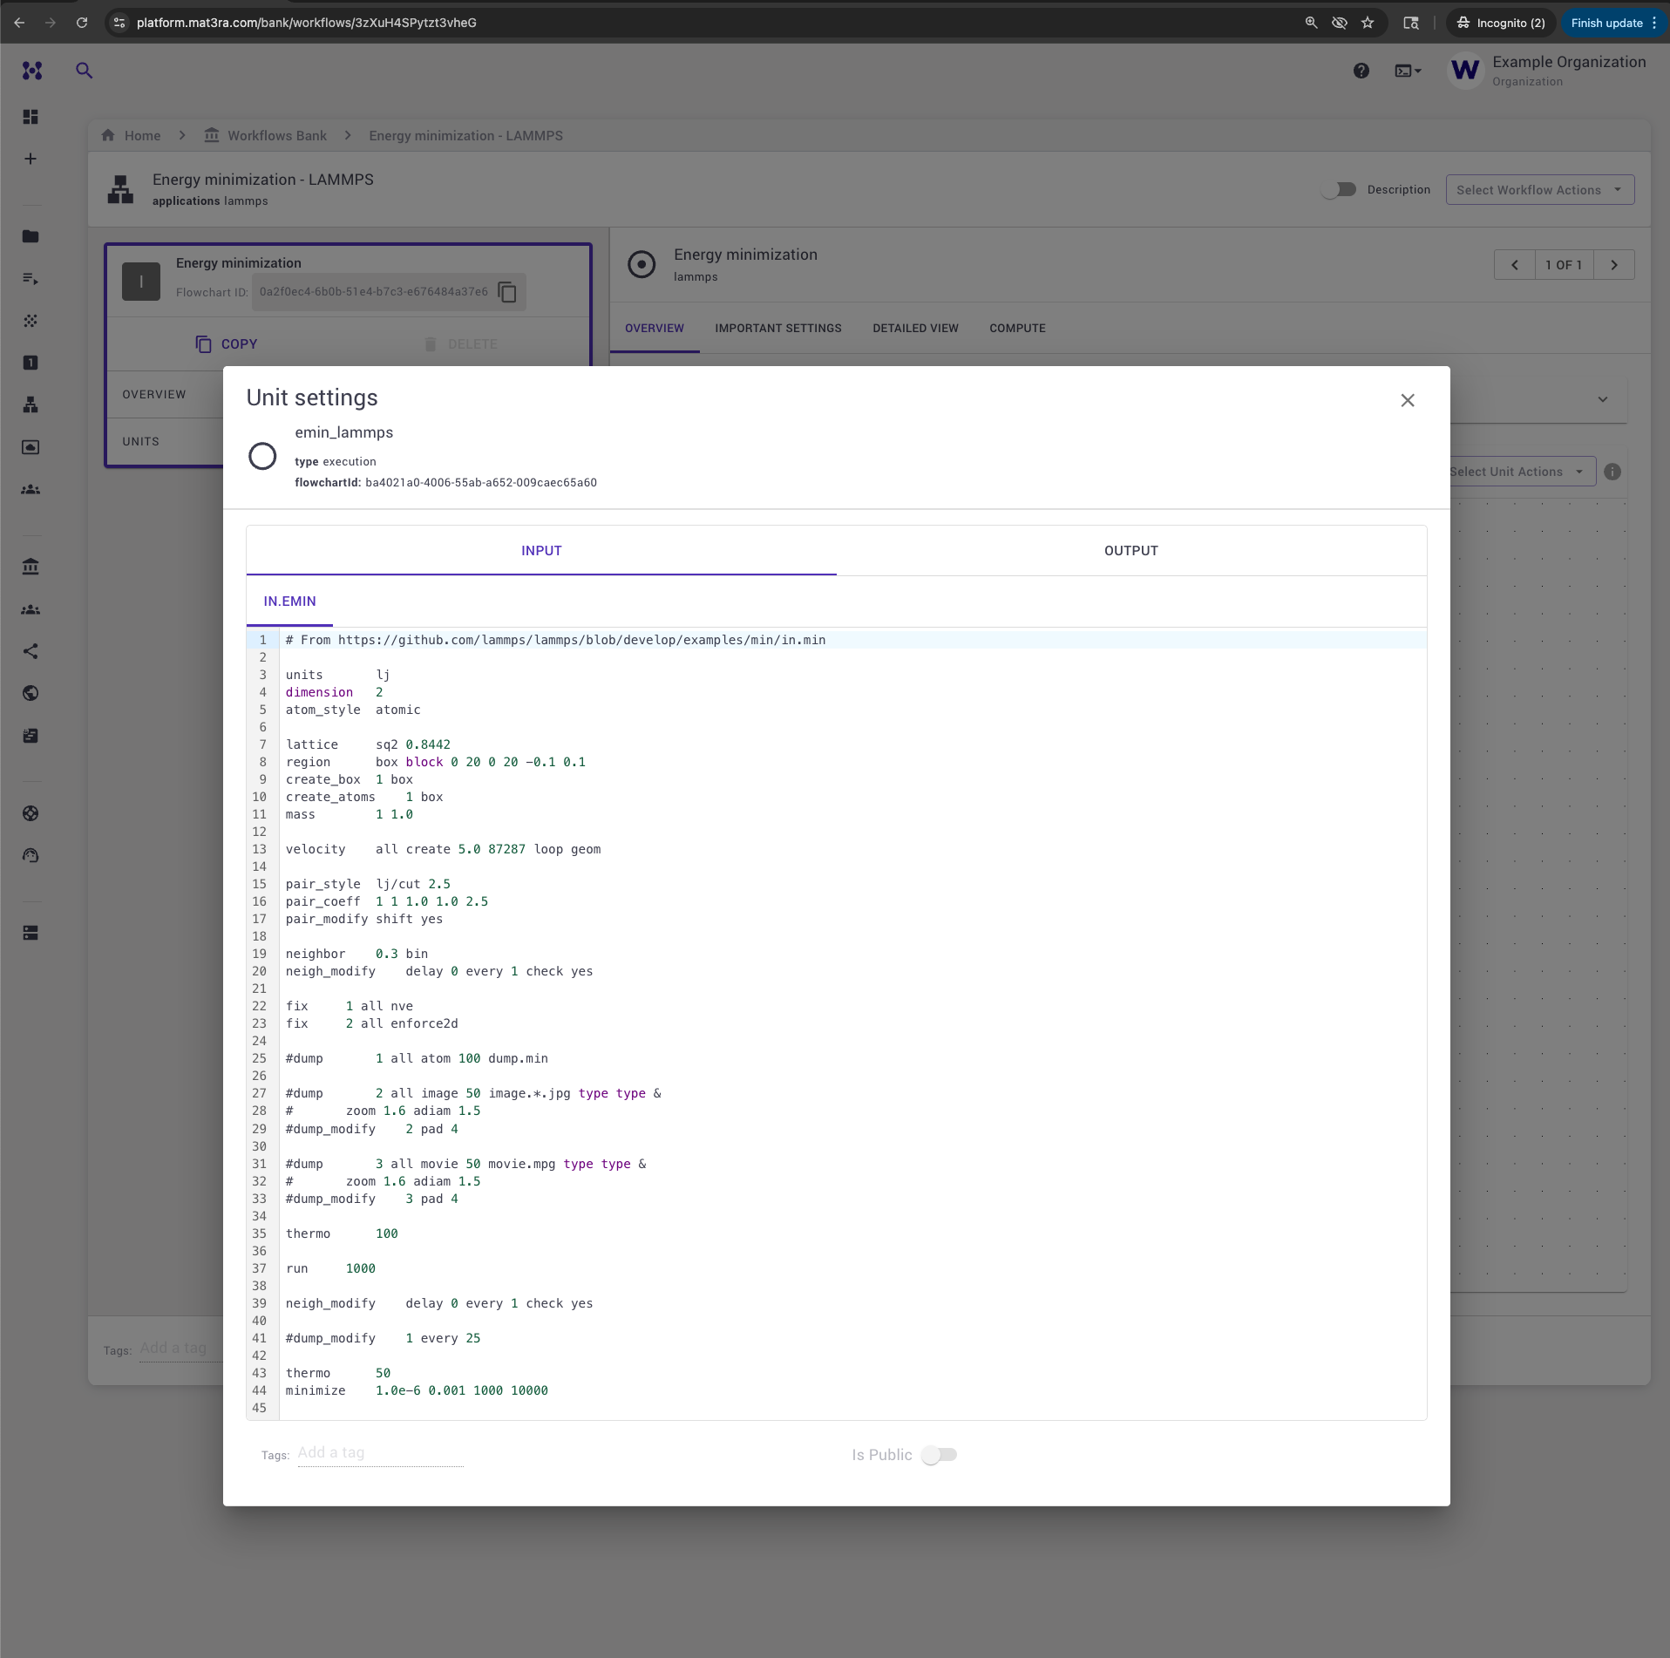The height and width of the screenshot is (1658, 1670).
Task: Open the Select Workflow Actions dropdown
Action: (x=1540, y=190)
